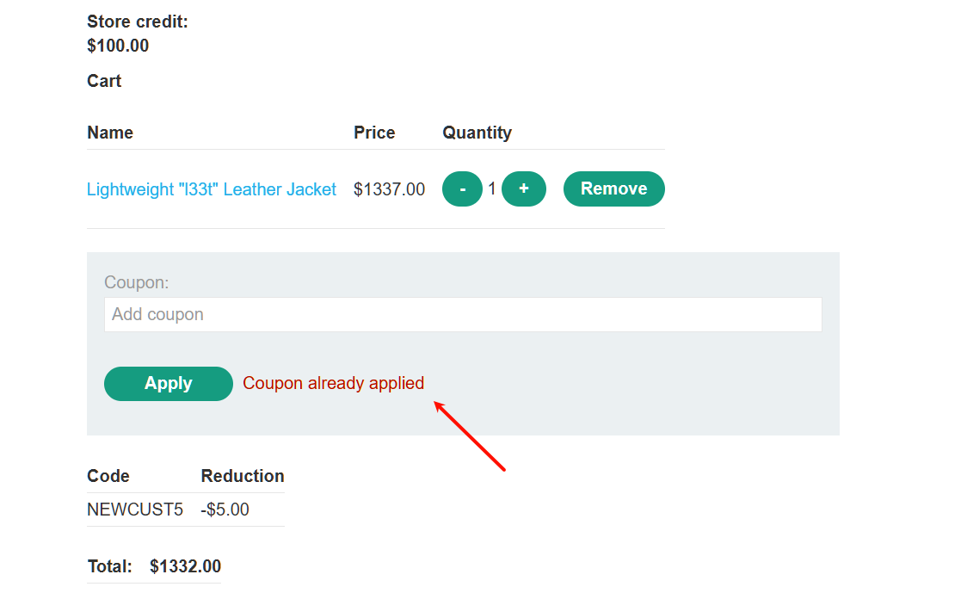
Task: Click the Name column header
Action: (110, 133)
